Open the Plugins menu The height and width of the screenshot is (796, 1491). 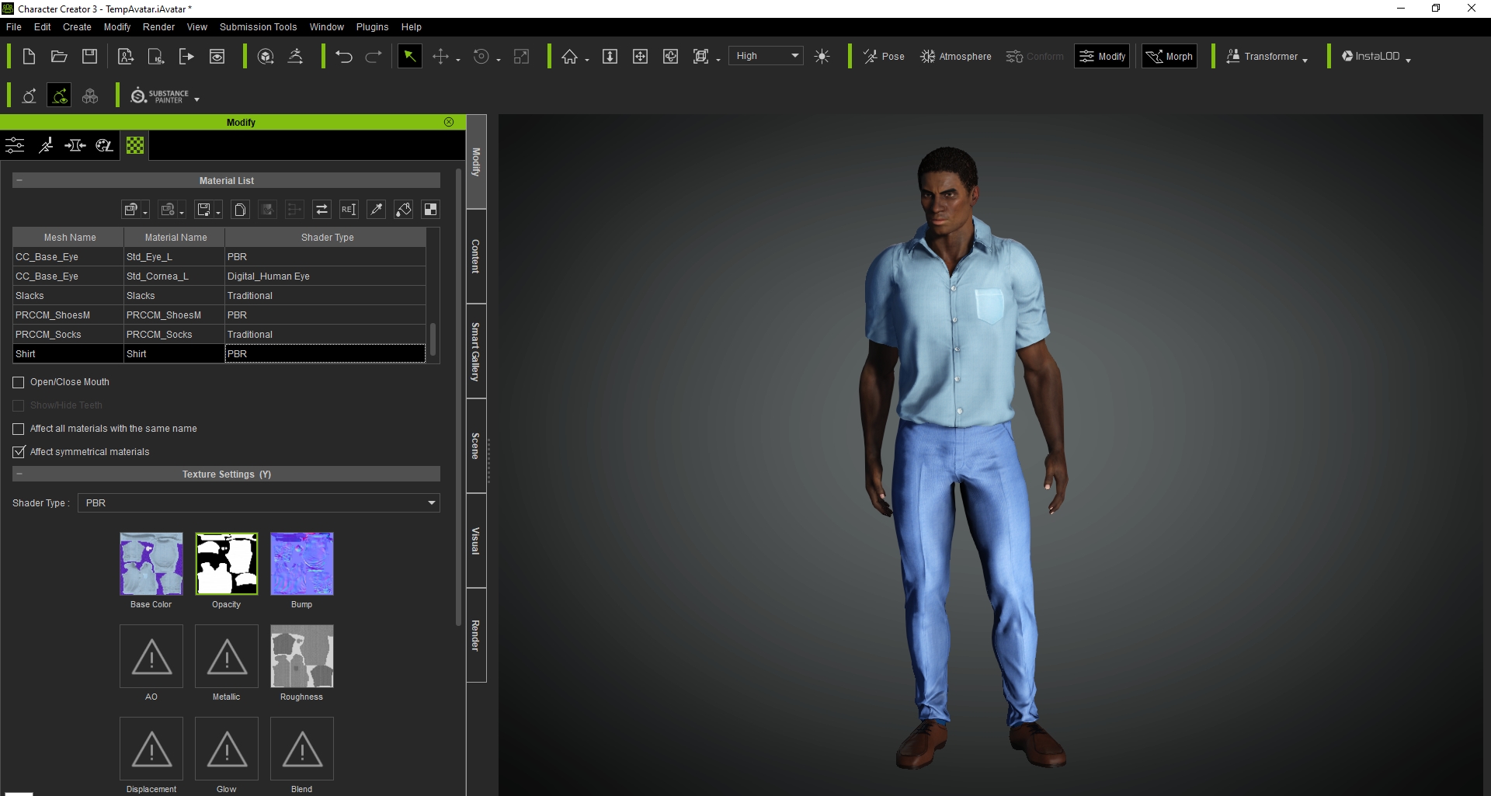(372, 26)
